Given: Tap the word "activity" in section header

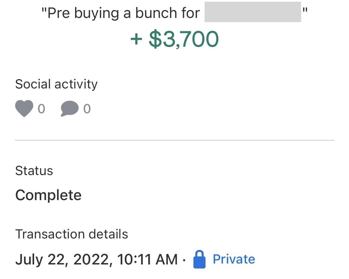Looking at the screenshot, I should pyautogui.click(x=76, y=84).
